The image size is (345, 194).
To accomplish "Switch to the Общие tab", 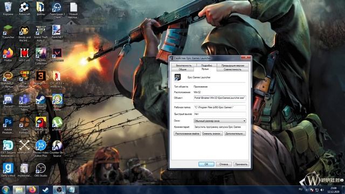I will [x=182, y=70].
